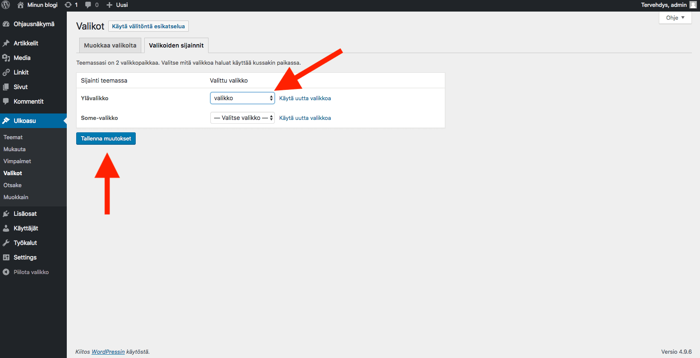Click the Linkit chain icon
Screen dimensions: 700x358
pyautogui.click(x=6, y=72)
